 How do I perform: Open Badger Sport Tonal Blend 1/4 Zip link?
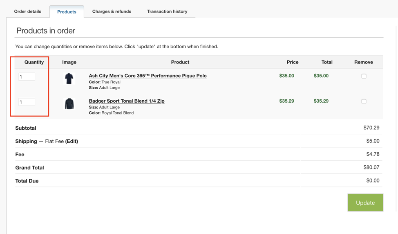tap(127, 101)
